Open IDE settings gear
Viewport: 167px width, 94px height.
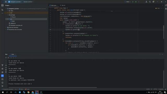153,2
